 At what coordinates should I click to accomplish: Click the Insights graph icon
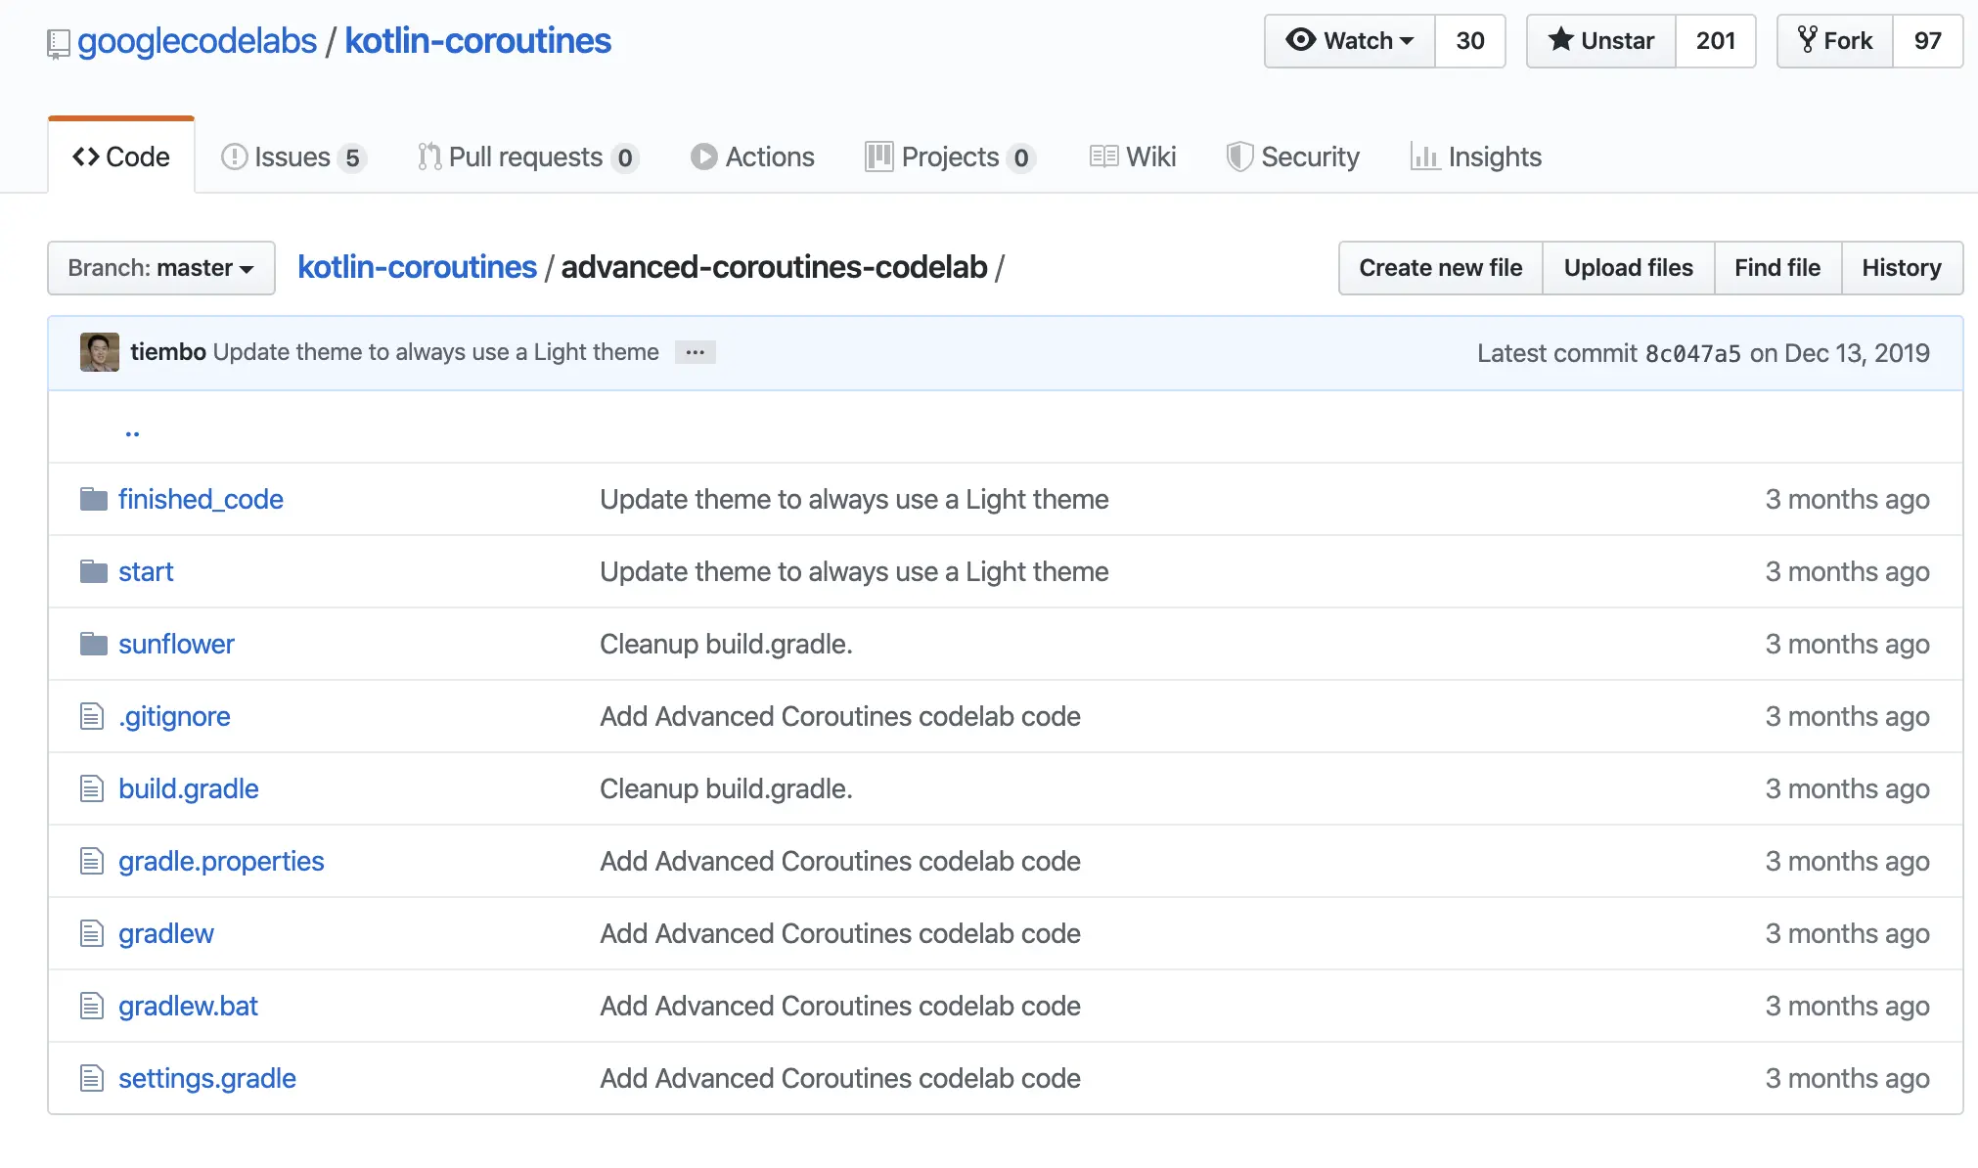(x=1424, y=157)
